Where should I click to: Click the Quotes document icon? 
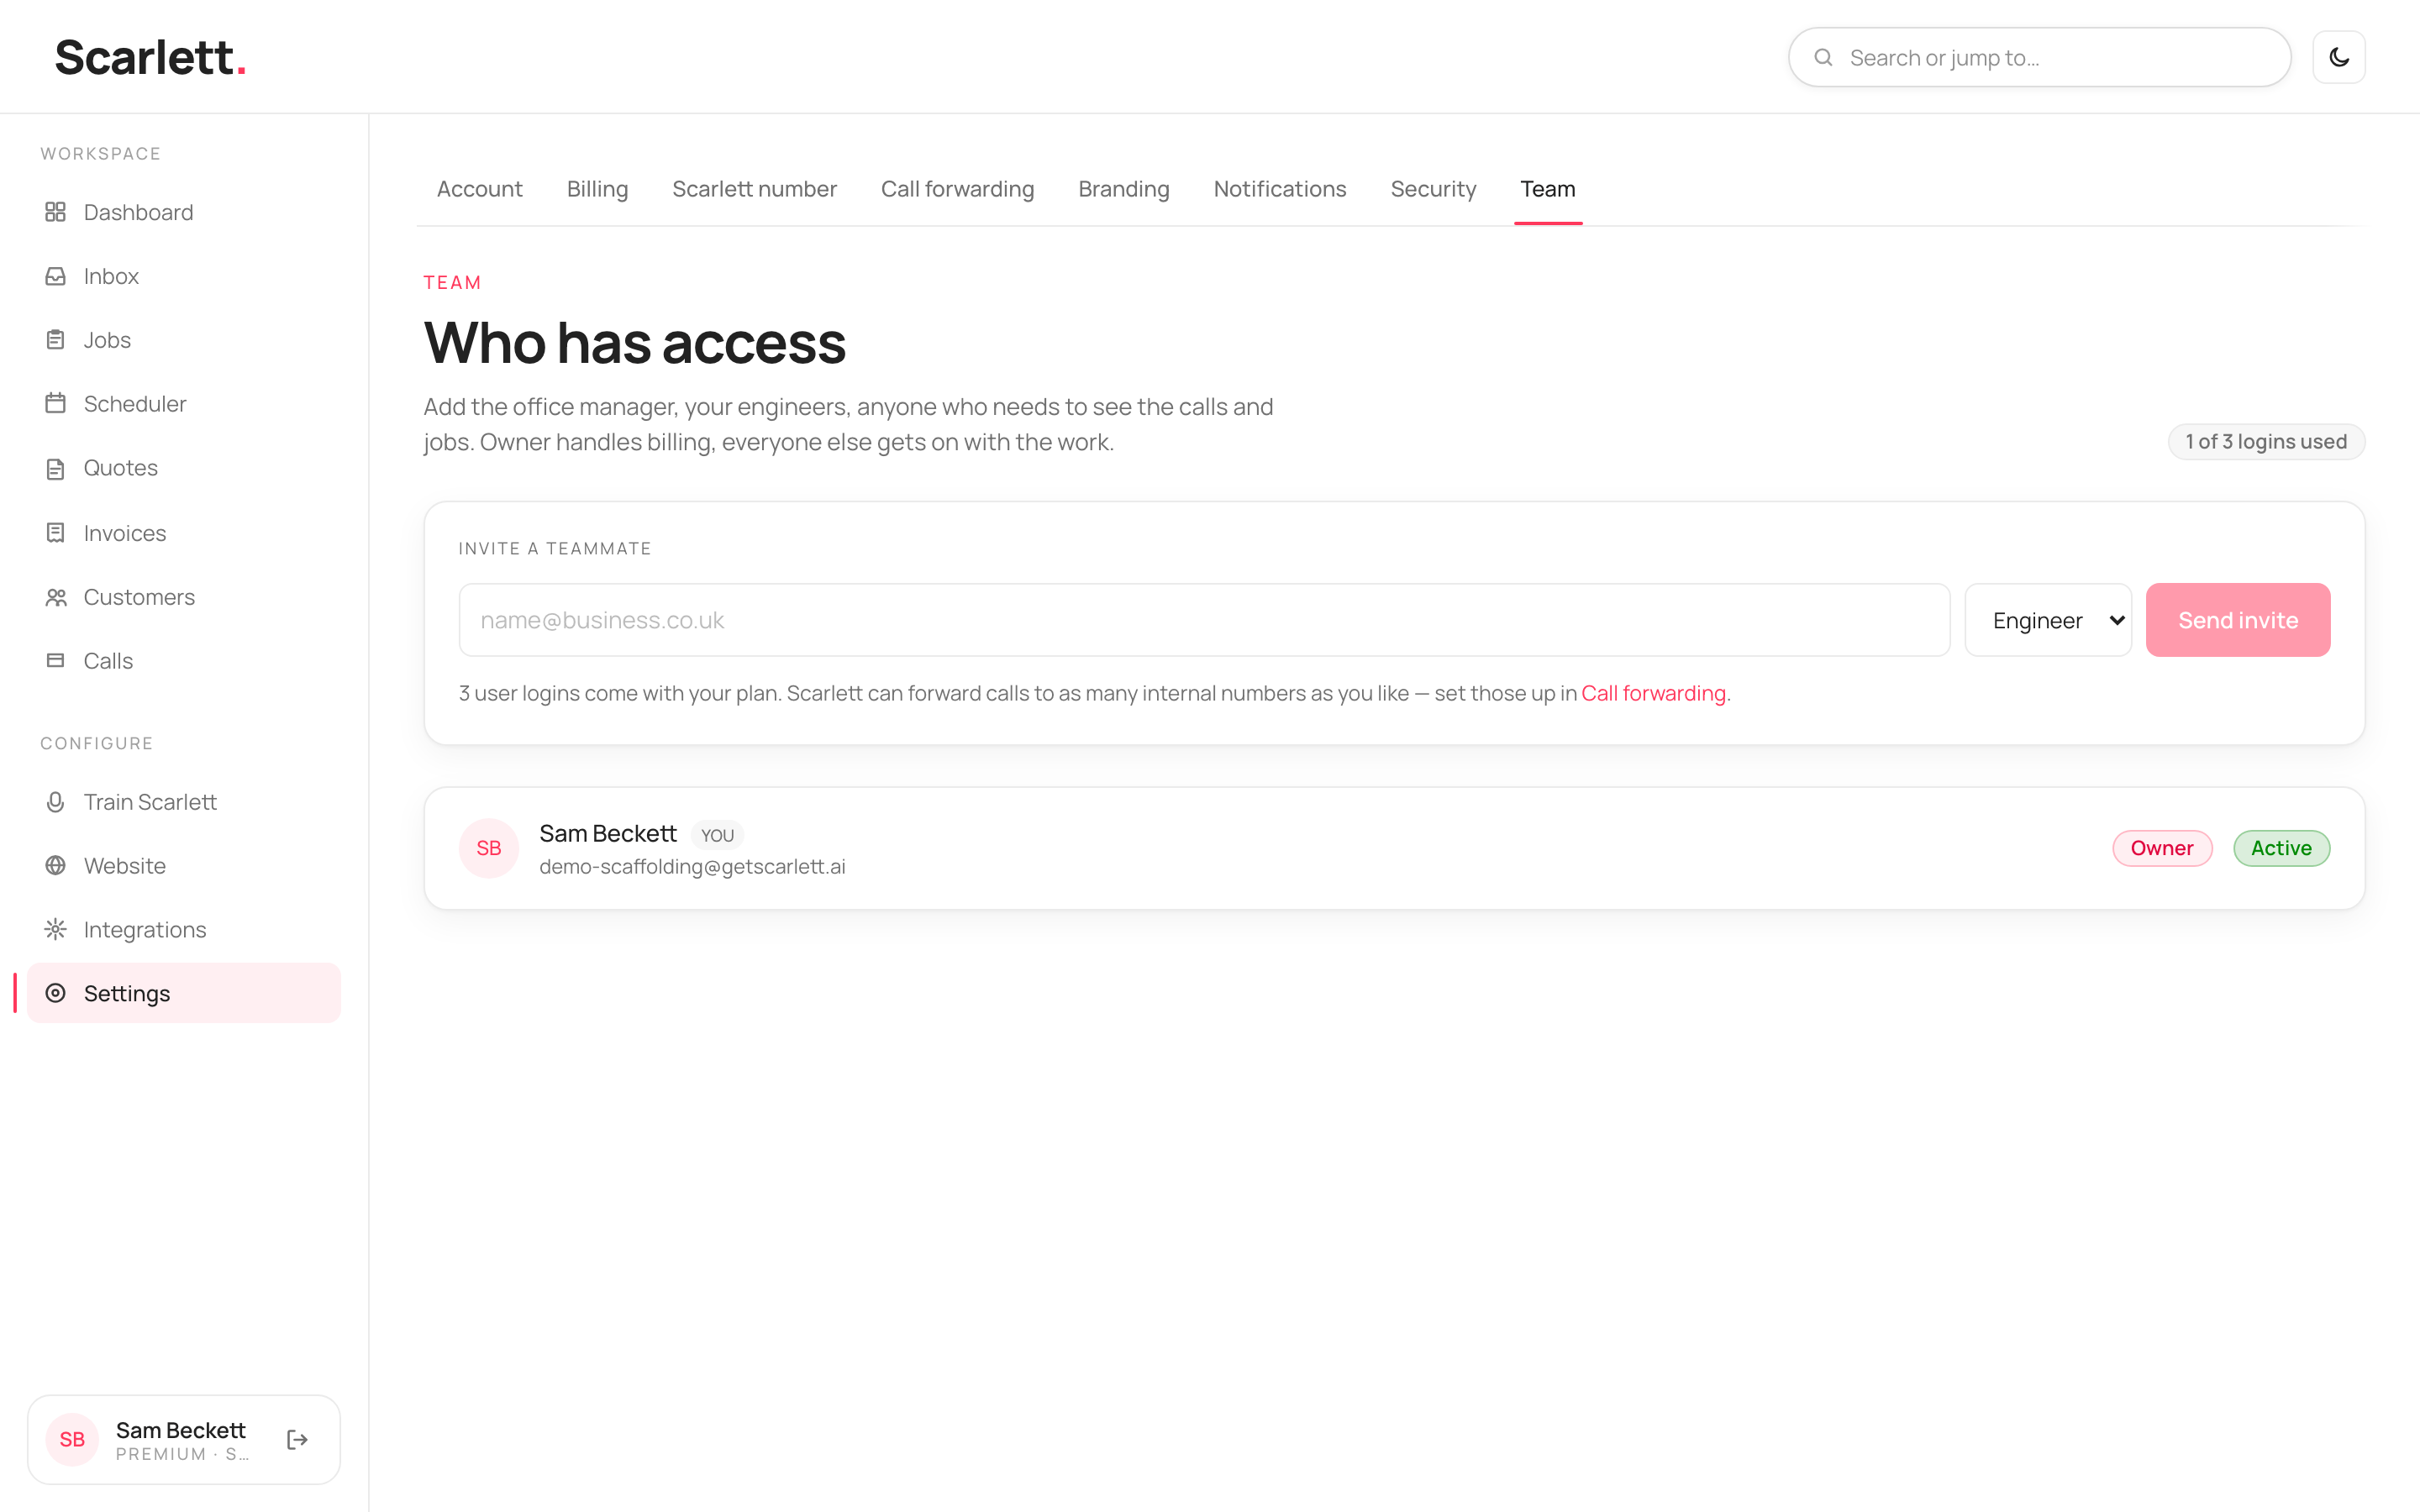55,468
